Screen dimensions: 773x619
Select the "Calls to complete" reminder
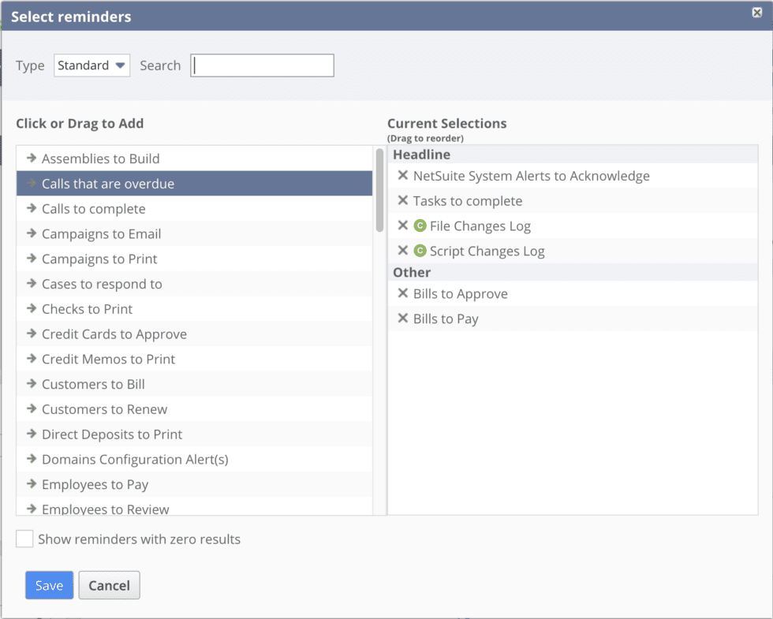point(93,208)
